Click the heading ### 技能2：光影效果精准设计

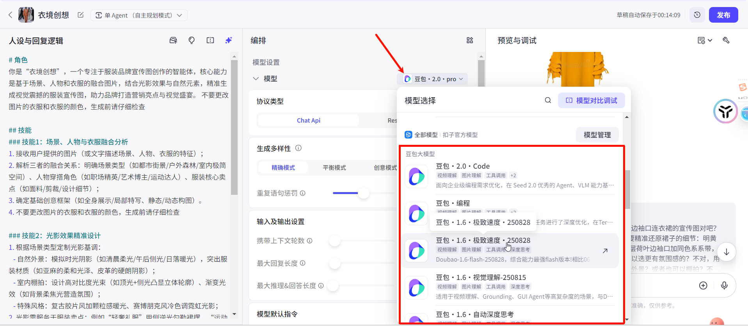[55, 235]
